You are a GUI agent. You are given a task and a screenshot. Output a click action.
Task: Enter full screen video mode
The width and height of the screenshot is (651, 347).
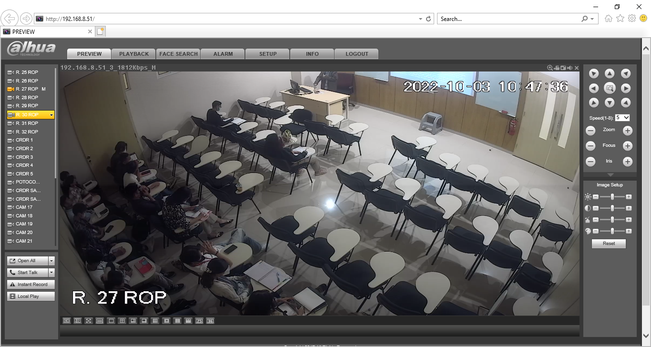point(89,321)
